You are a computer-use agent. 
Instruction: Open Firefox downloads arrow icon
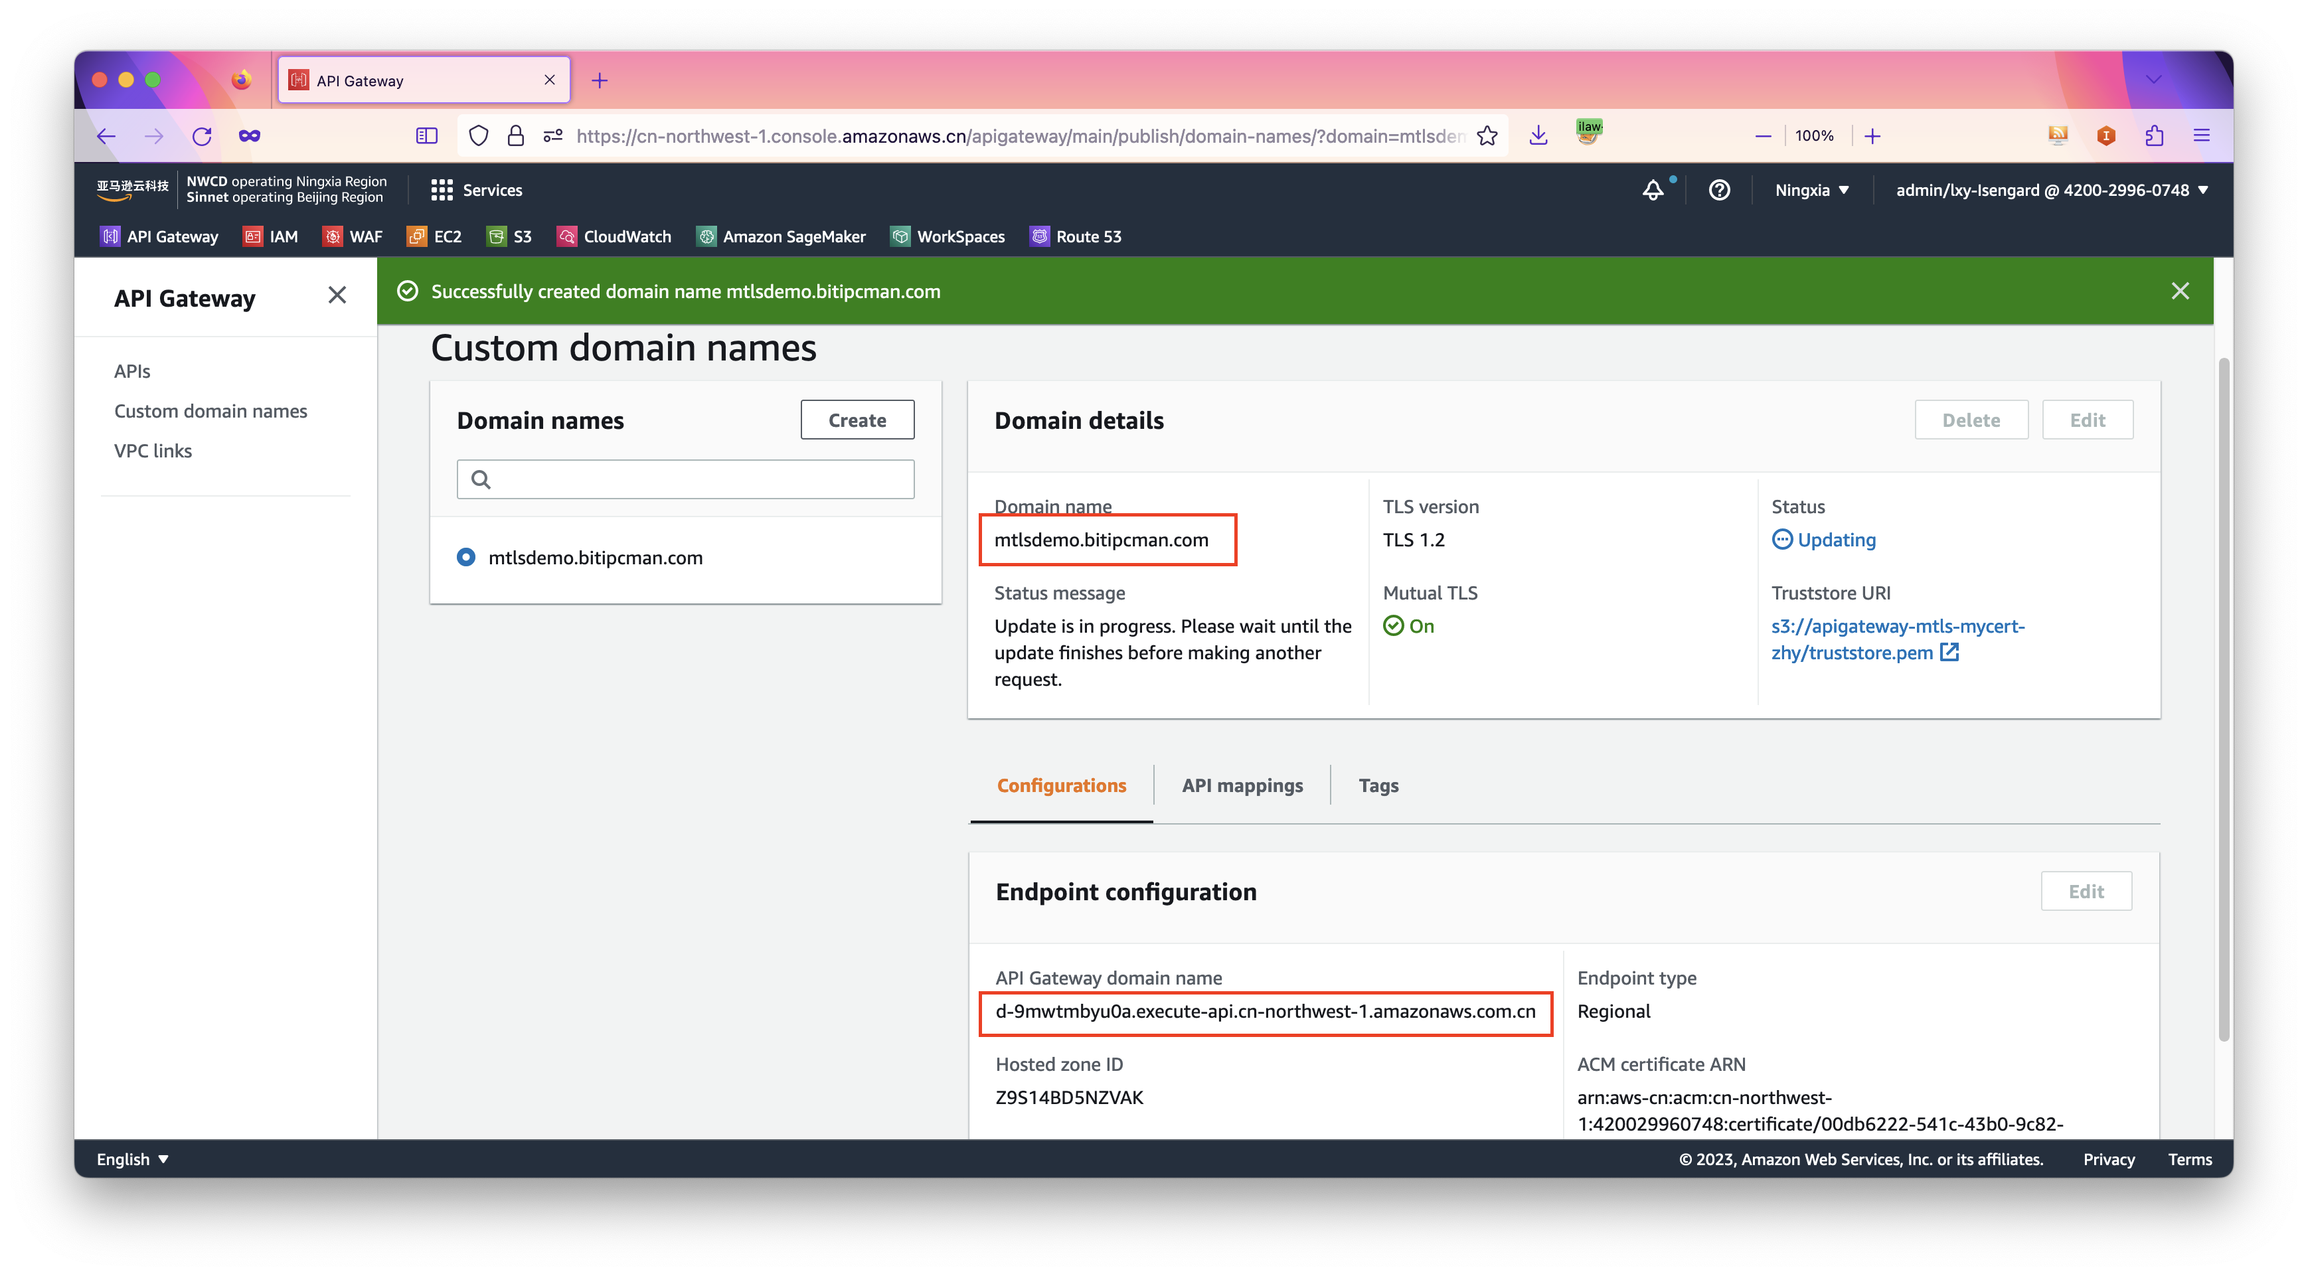tap(1538, 136)
